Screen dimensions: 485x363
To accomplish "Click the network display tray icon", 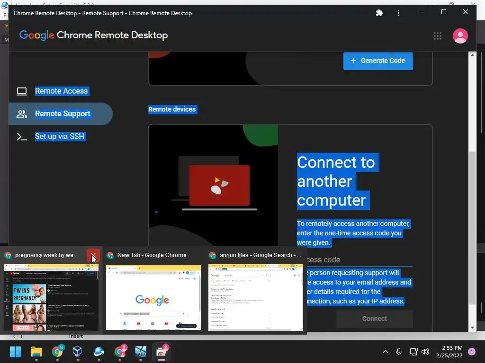I will tap(413, 352).
